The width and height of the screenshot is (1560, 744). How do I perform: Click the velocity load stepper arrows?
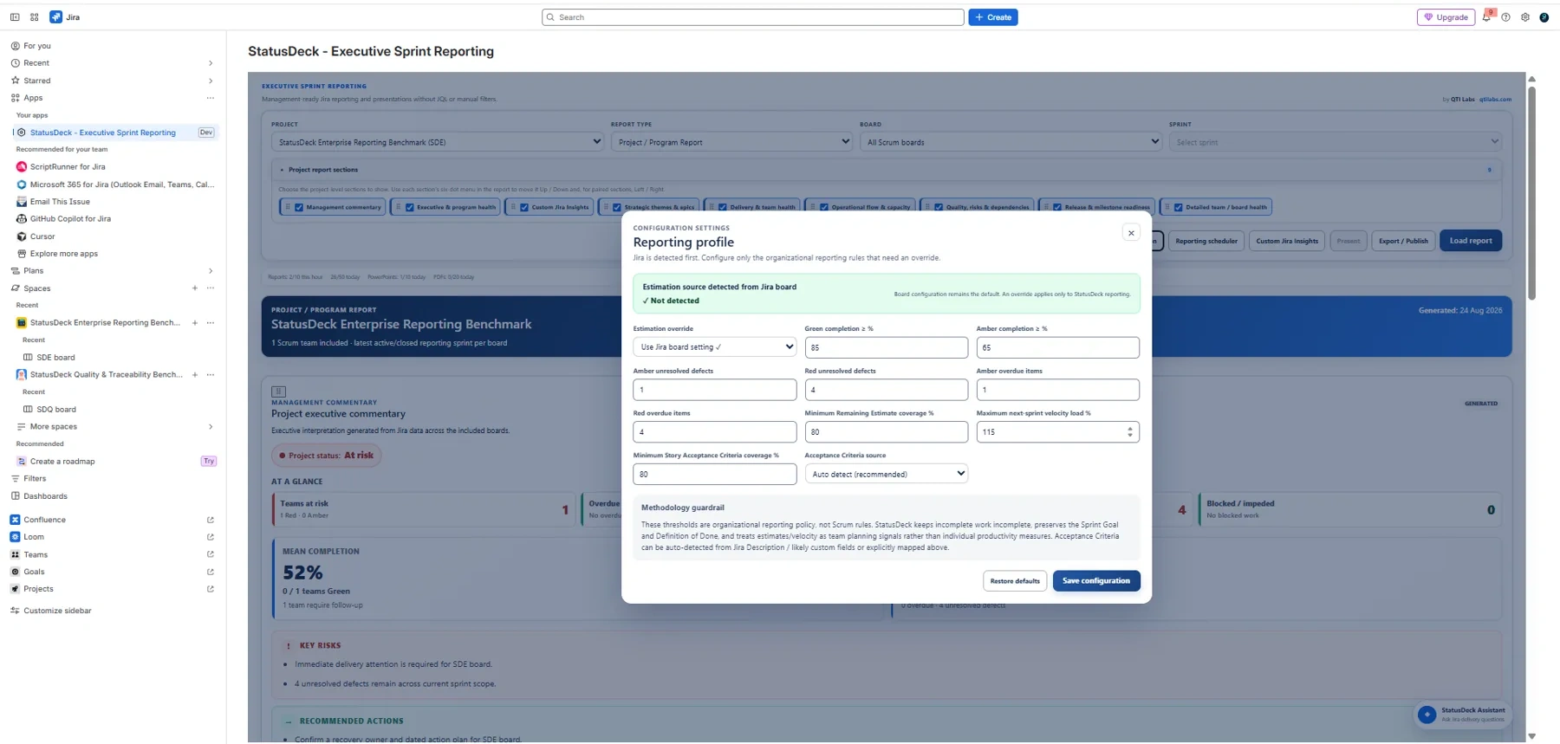pos(1129,431)
